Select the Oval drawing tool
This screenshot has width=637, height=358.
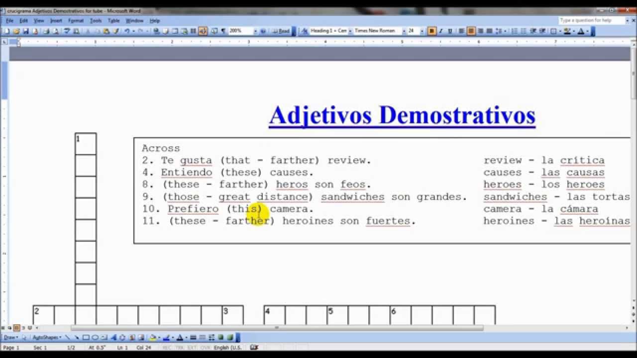[95, 338]
